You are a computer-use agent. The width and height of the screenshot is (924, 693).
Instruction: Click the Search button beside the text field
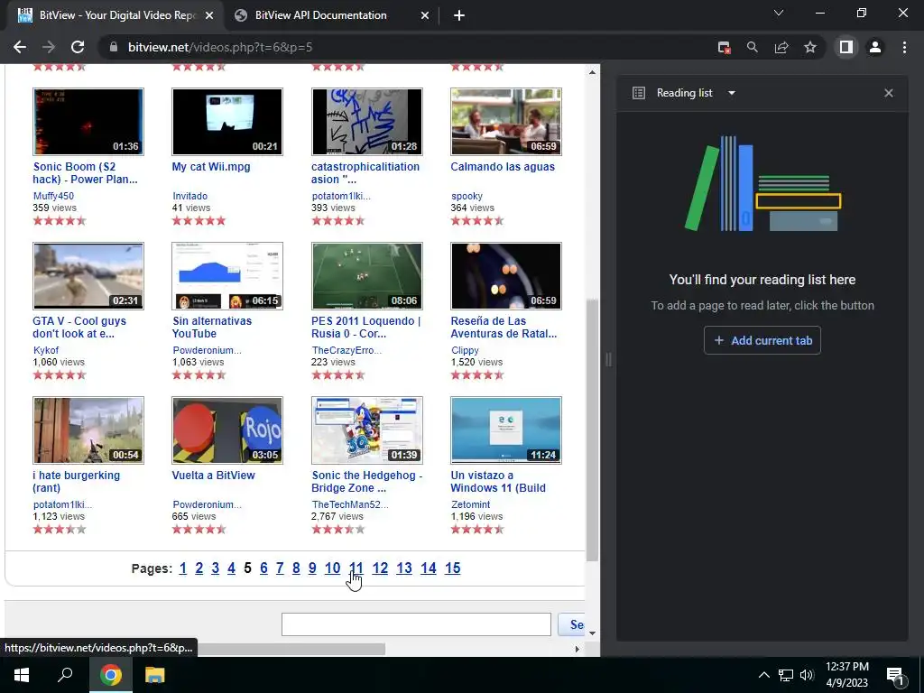click(571, 624)
